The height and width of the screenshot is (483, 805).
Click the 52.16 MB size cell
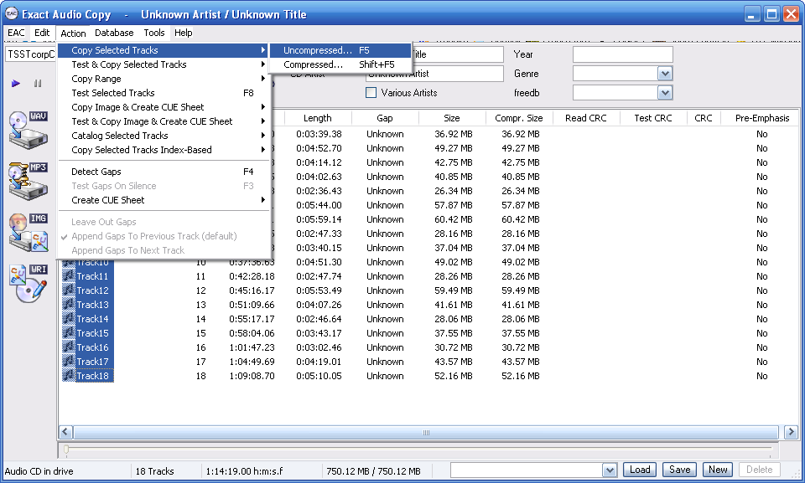(x=454, y=376)
